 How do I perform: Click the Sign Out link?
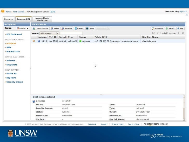coord(183,11)
